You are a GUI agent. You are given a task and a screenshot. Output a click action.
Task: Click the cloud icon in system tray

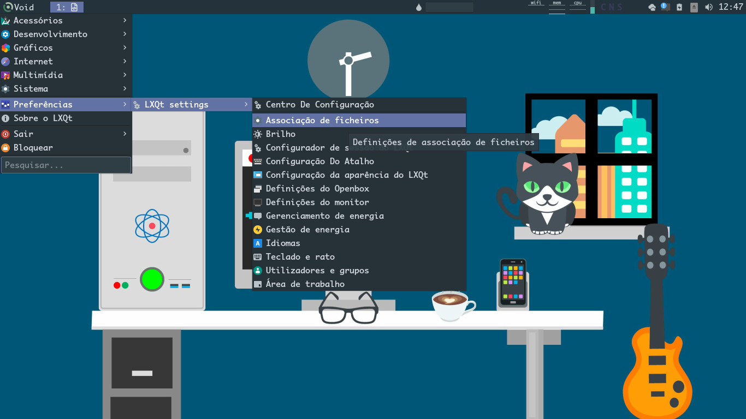(652, 7)
